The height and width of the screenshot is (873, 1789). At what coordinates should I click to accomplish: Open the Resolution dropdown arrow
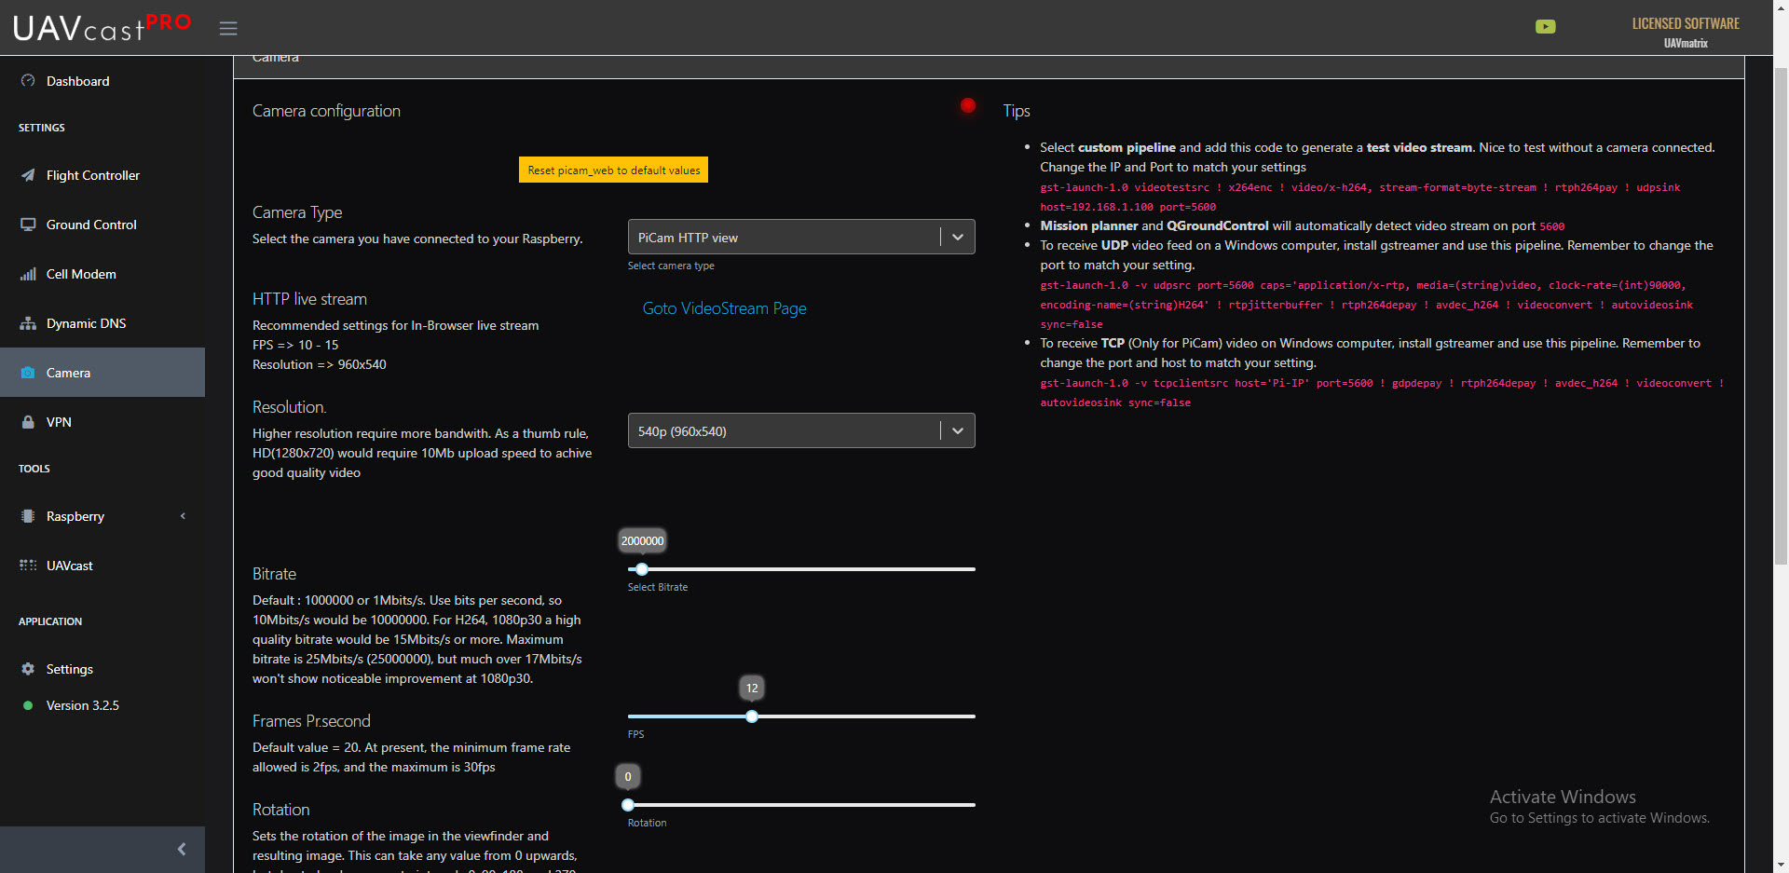[958, 430]
